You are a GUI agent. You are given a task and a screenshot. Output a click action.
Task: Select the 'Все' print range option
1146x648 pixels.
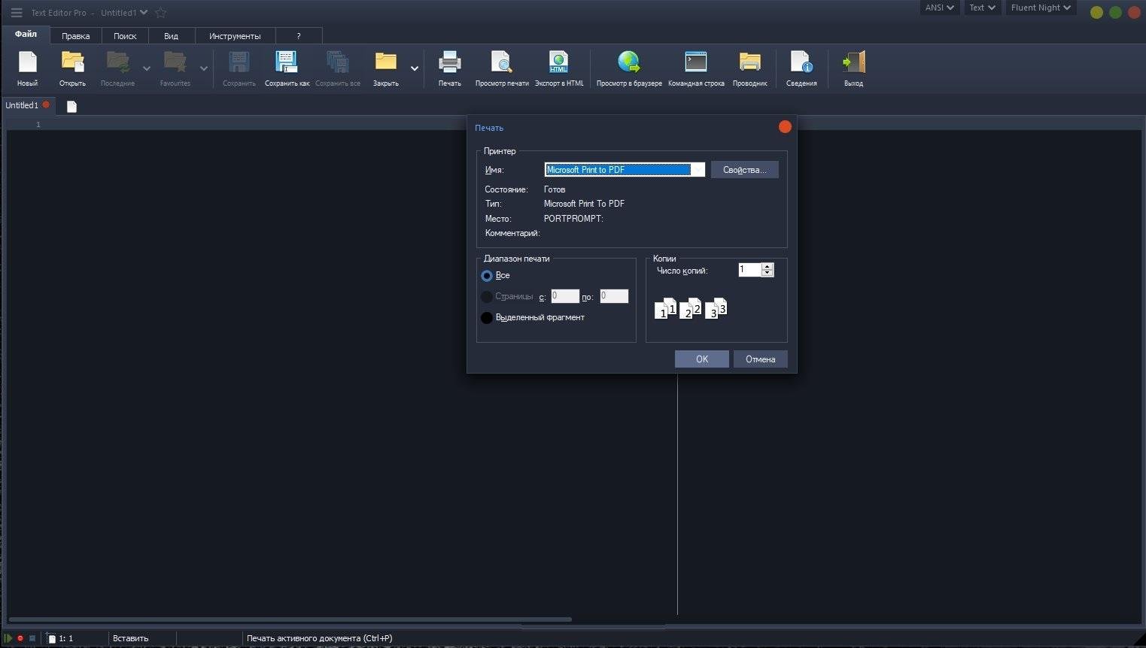point(487,276)
